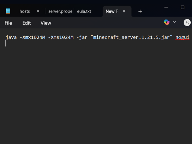Click on the -Xmx1024M argument
This screenshot has height=144, width=192.
(33, 37)
